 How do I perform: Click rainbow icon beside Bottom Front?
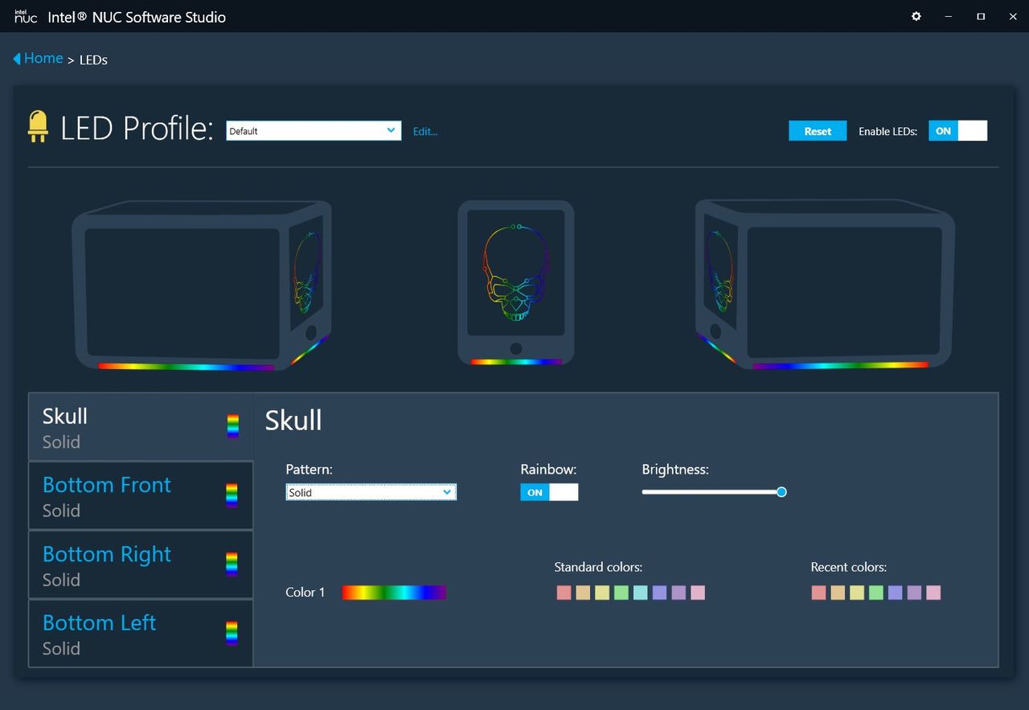[x=232, y=495]
